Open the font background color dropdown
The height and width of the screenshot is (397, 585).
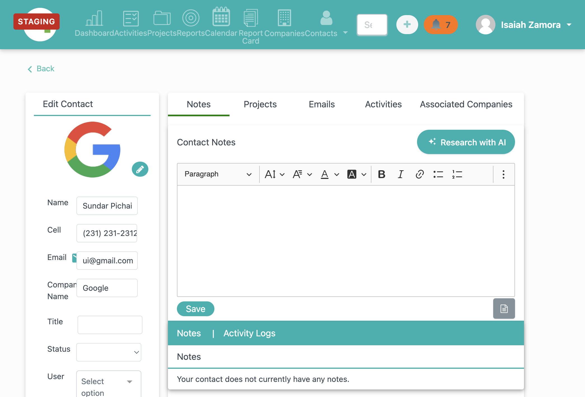point(357,174)
